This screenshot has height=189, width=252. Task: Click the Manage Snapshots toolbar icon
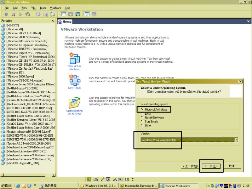(53, 14)
